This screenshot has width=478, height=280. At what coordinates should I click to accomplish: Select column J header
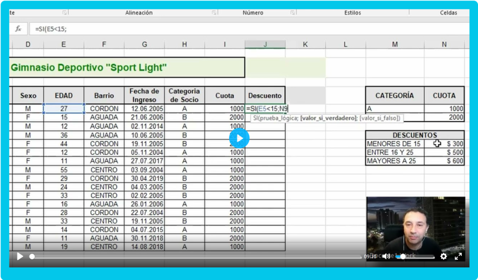(265, 44)
